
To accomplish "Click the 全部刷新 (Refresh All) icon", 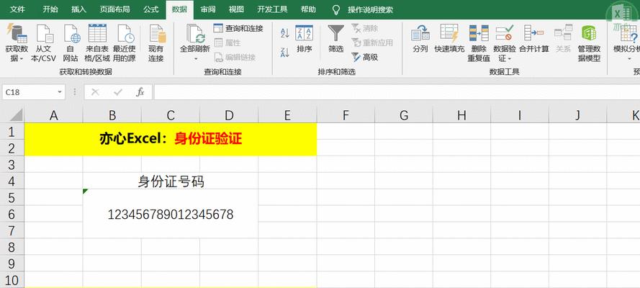I will 195,33.
